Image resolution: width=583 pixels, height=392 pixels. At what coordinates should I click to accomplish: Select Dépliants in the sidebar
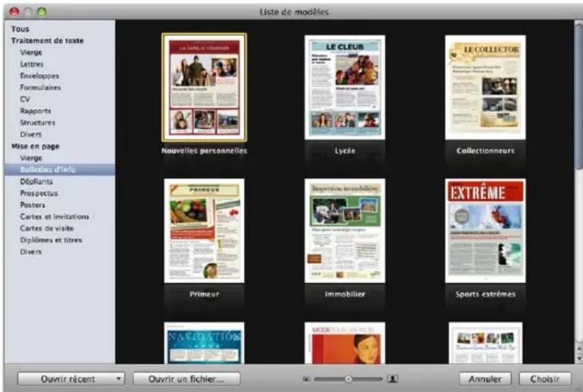[37, 181]
